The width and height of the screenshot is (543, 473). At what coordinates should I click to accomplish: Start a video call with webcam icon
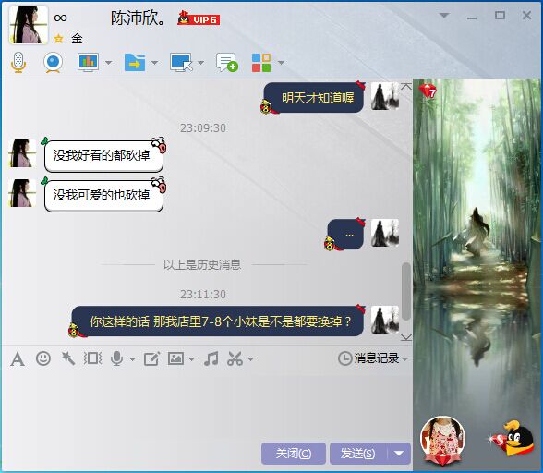pyautogui.click(x=53, y=63)
